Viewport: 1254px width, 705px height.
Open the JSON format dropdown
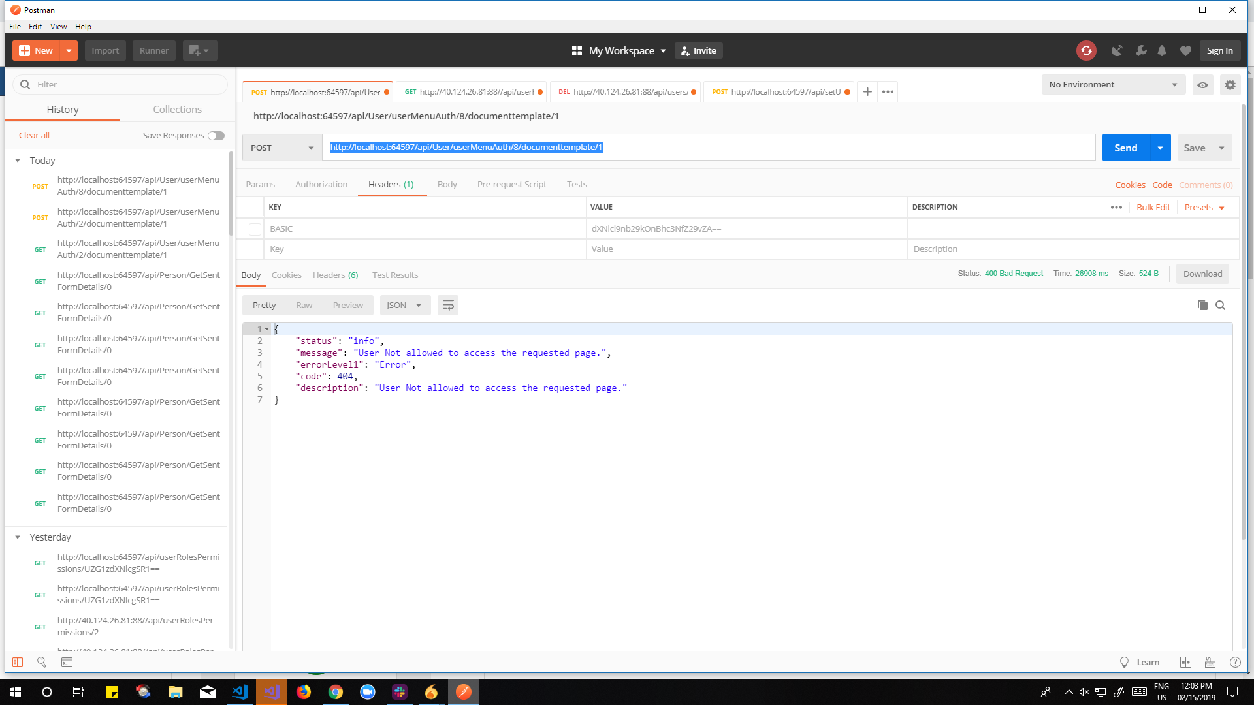(x=404, y=305)
